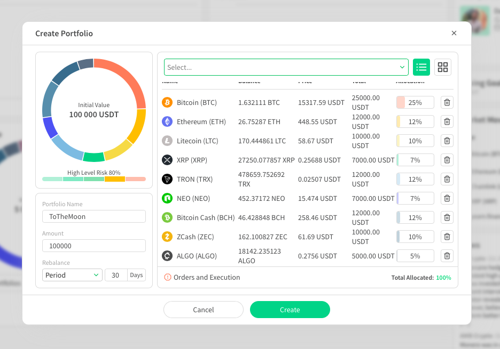Adjust the Litecoin 10% allocation field
Image resolution: width=500 pixels, height=349 pixels.
(x=415, y=141)
